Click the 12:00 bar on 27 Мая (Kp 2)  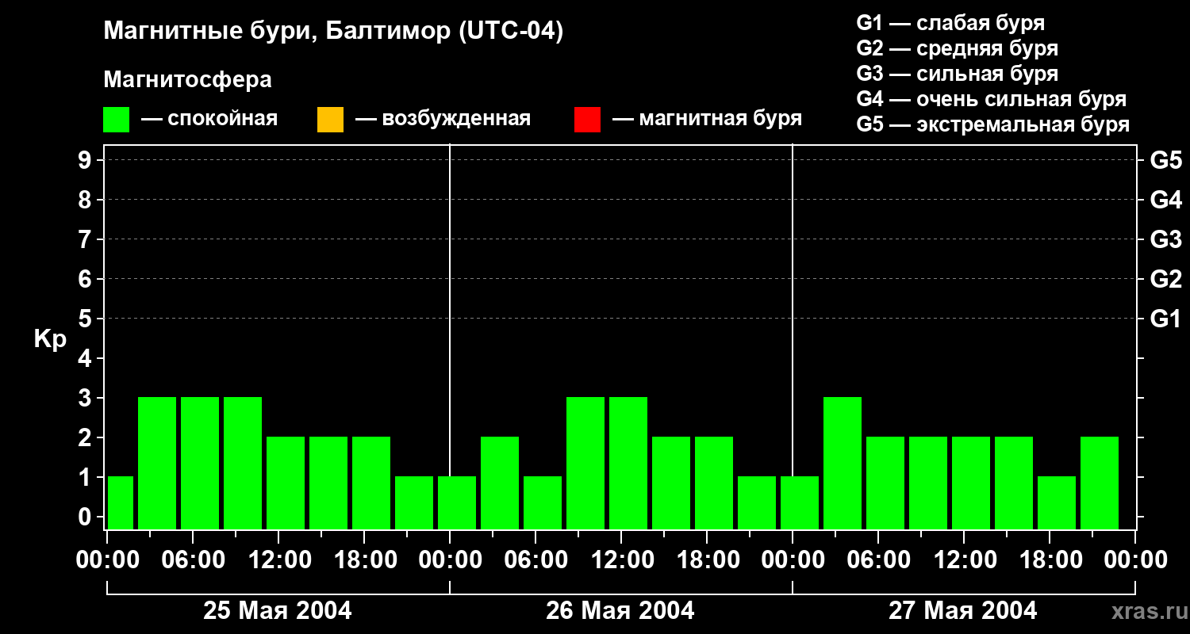pyautogui.click(x=971, y=483)
